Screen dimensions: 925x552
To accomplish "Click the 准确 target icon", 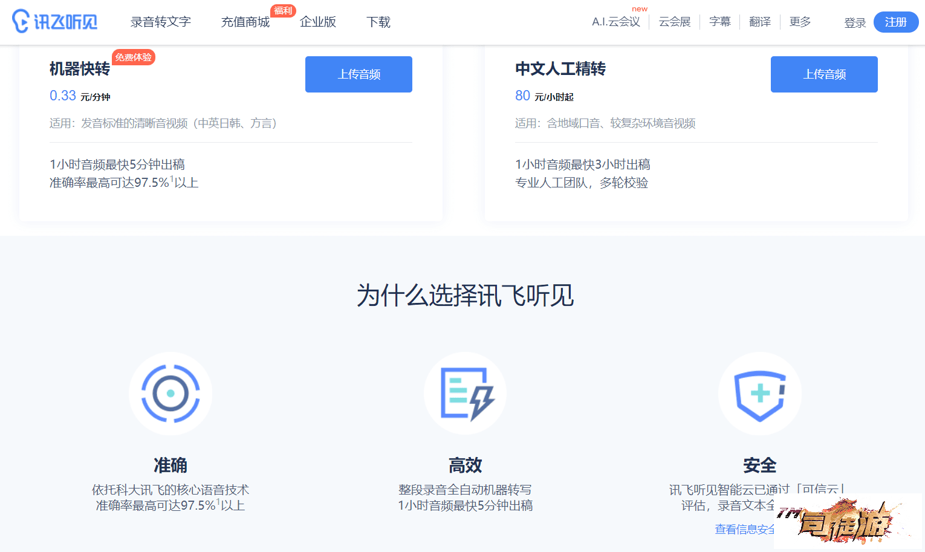I will coord(170,394).
